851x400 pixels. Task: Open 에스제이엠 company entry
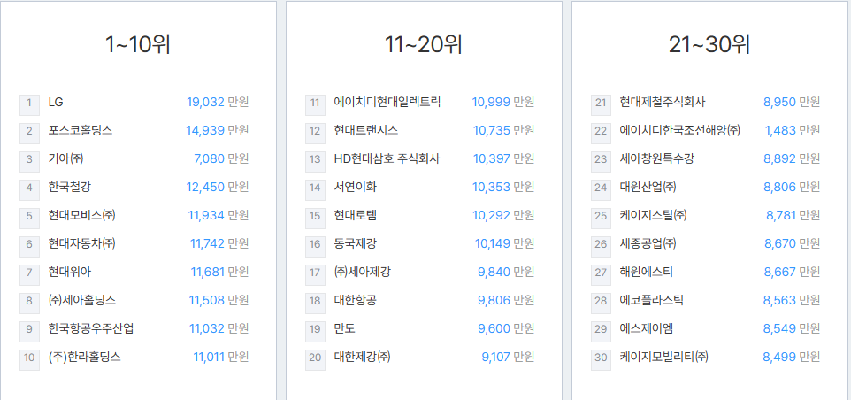pos(646,328)
